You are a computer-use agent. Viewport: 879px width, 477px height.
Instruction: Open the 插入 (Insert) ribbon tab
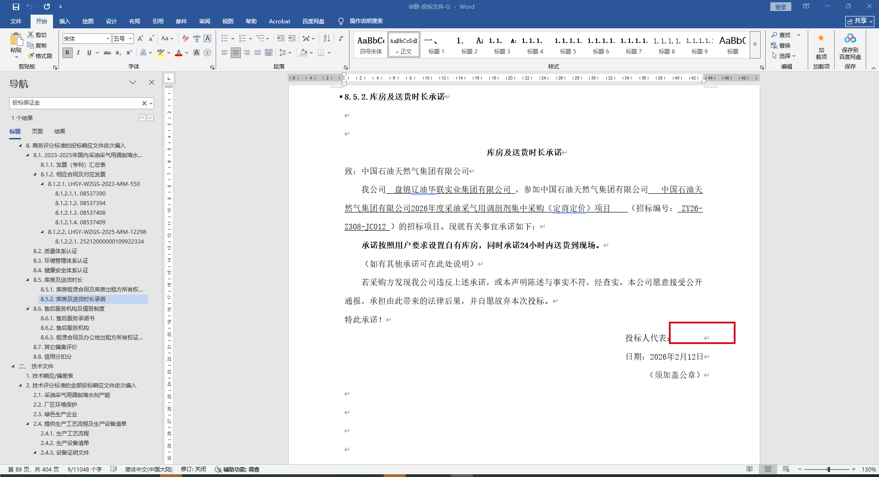64,21
